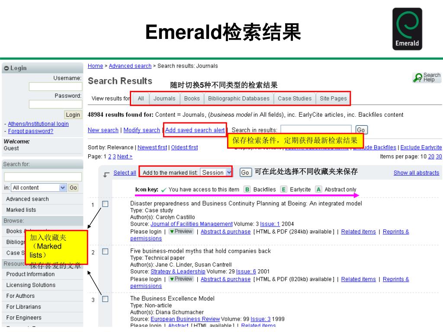Image resolution: width=443 pixels, height=332 pixels.
Task: Switch to the Site Pages tab
Action: 333,99
